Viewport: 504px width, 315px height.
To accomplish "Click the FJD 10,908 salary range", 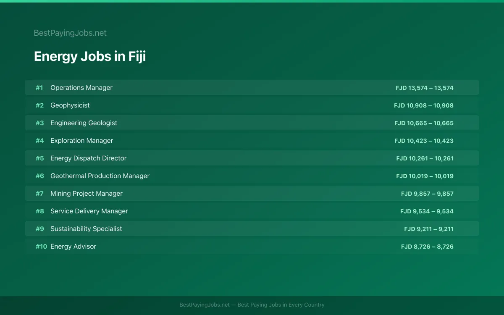I will click(424, 105).
